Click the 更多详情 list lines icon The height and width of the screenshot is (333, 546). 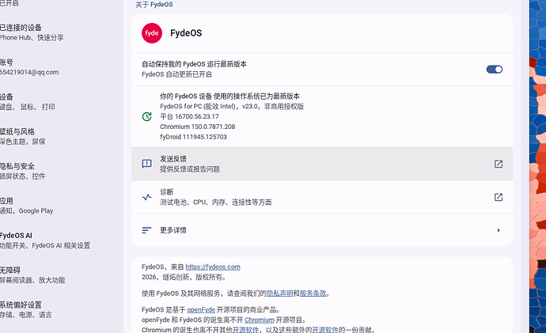147,230
